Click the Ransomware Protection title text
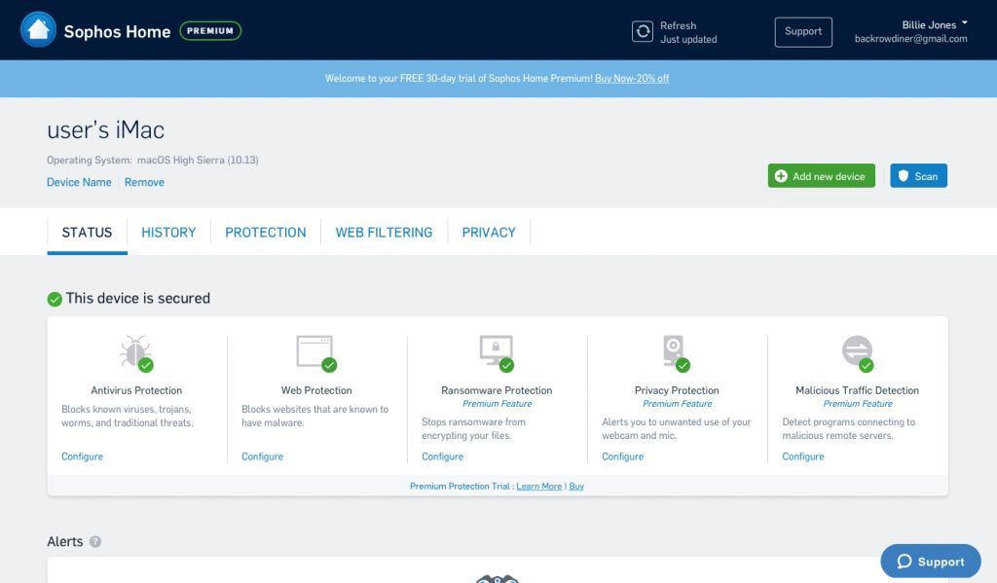The height and width of the screenshot is (583, 997). pos(497,390)
